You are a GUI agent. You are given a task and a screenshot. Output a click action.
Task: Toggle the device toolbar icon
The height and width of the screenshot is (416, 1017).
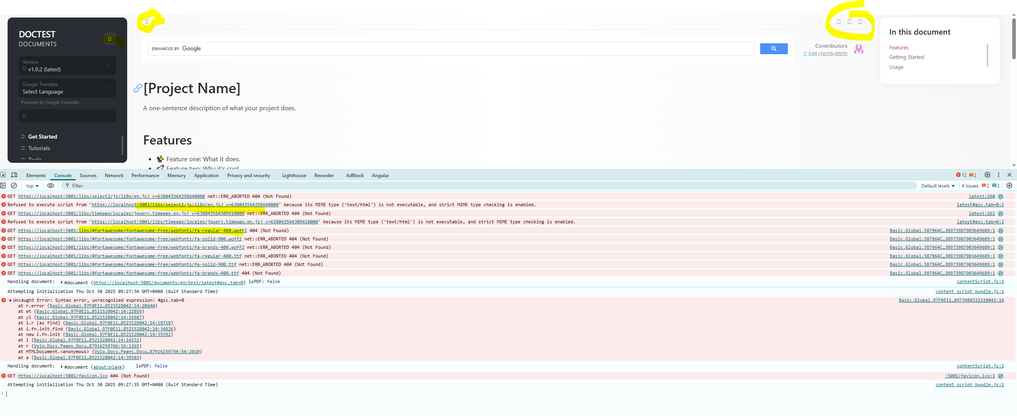tap(14, 175)
